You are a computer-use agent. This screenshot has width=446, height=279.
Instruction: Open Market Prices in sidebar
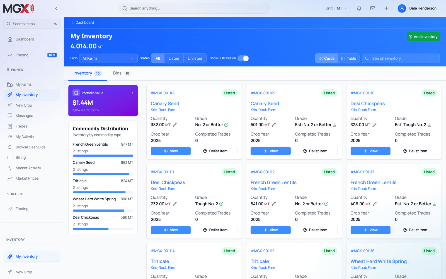point(32,178)
